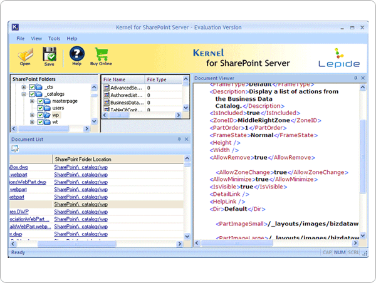
Task: Click the Save floppy disk icon
Action: [50, 54]
